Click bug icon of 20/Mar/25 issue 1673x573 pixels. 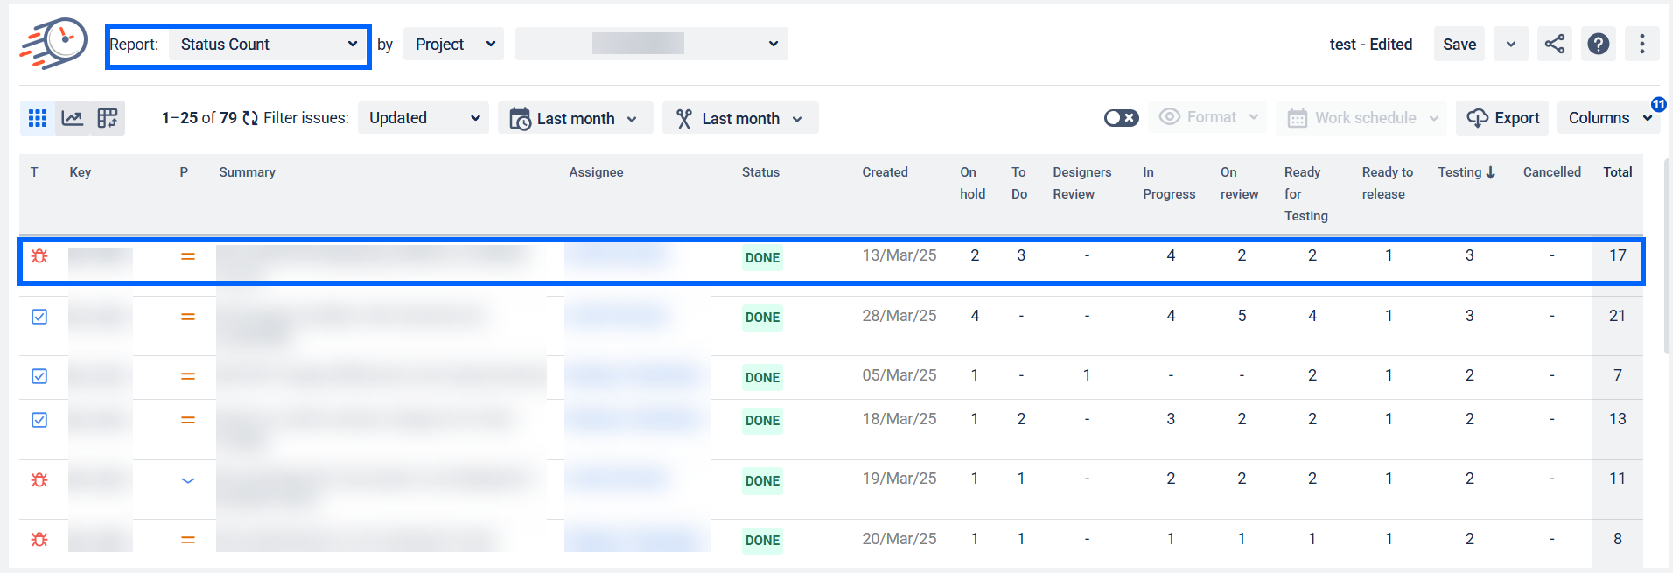(x=39, y=540)
